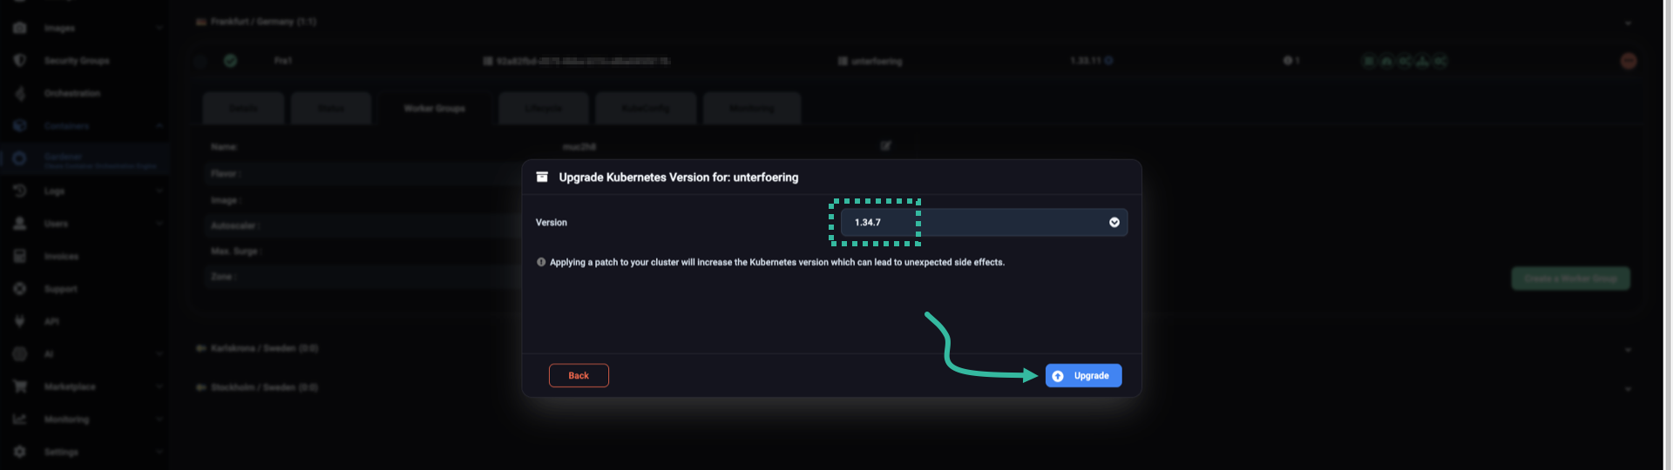Click the calculator icon next to Invoices

(19, 257)
